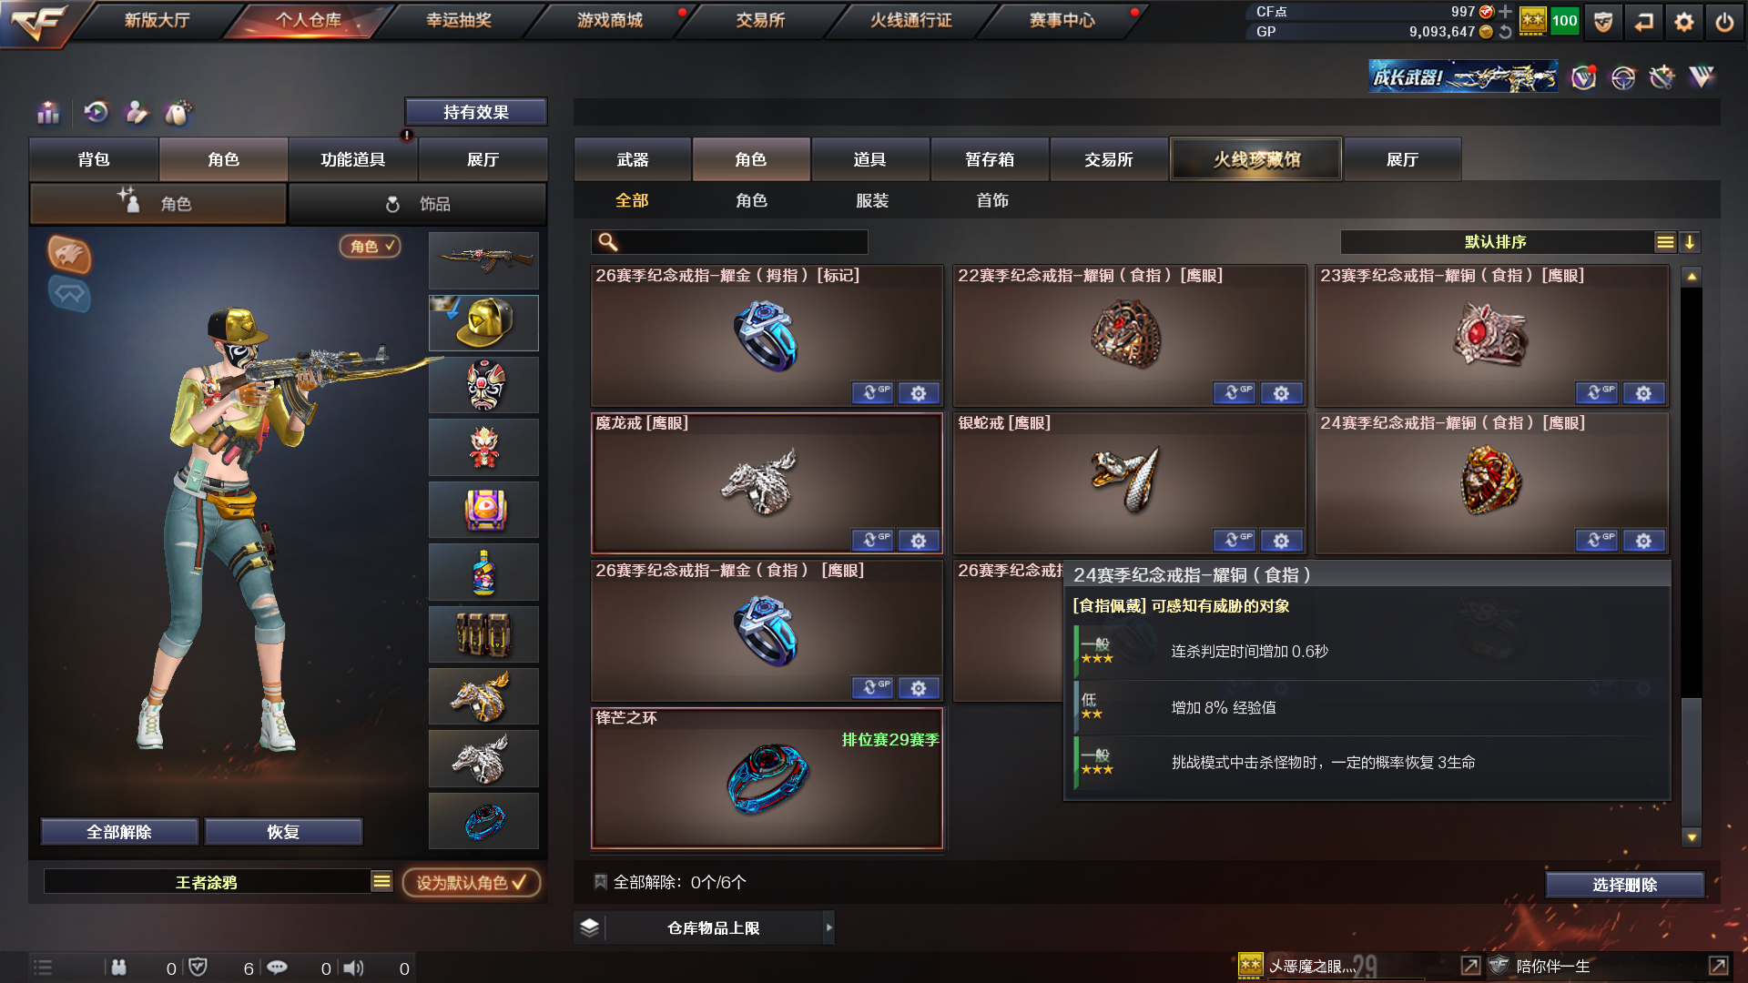This screenshot has width=1748, height=983.
Task: Open the 王者涂鸦 preset list dropdown
Action: click(381, 881)
